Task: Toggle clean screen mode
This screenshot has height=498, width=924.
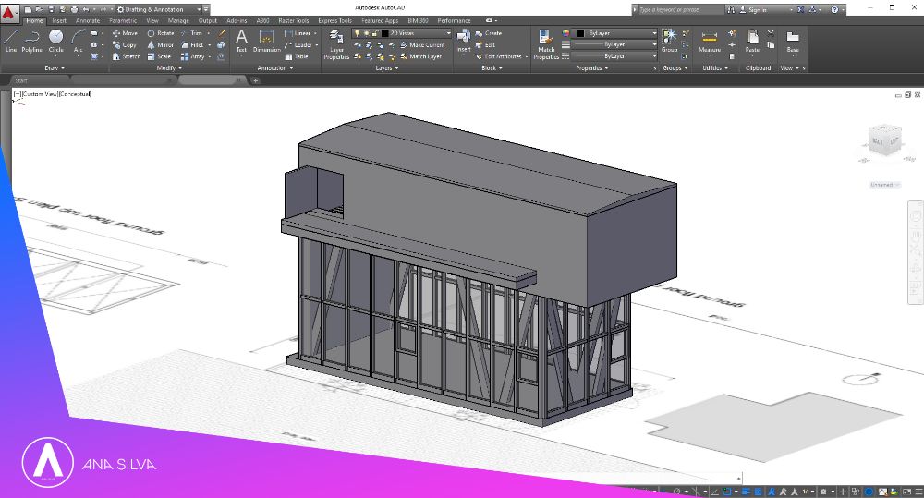Action: [907, 492]
